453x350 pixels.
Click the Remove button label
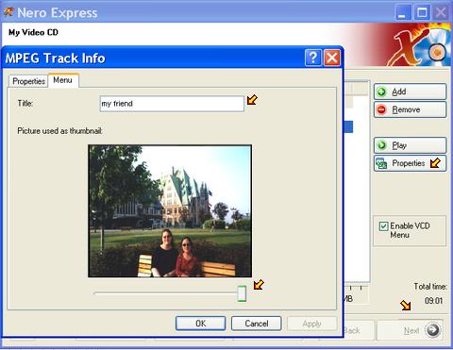pos(406,109)
